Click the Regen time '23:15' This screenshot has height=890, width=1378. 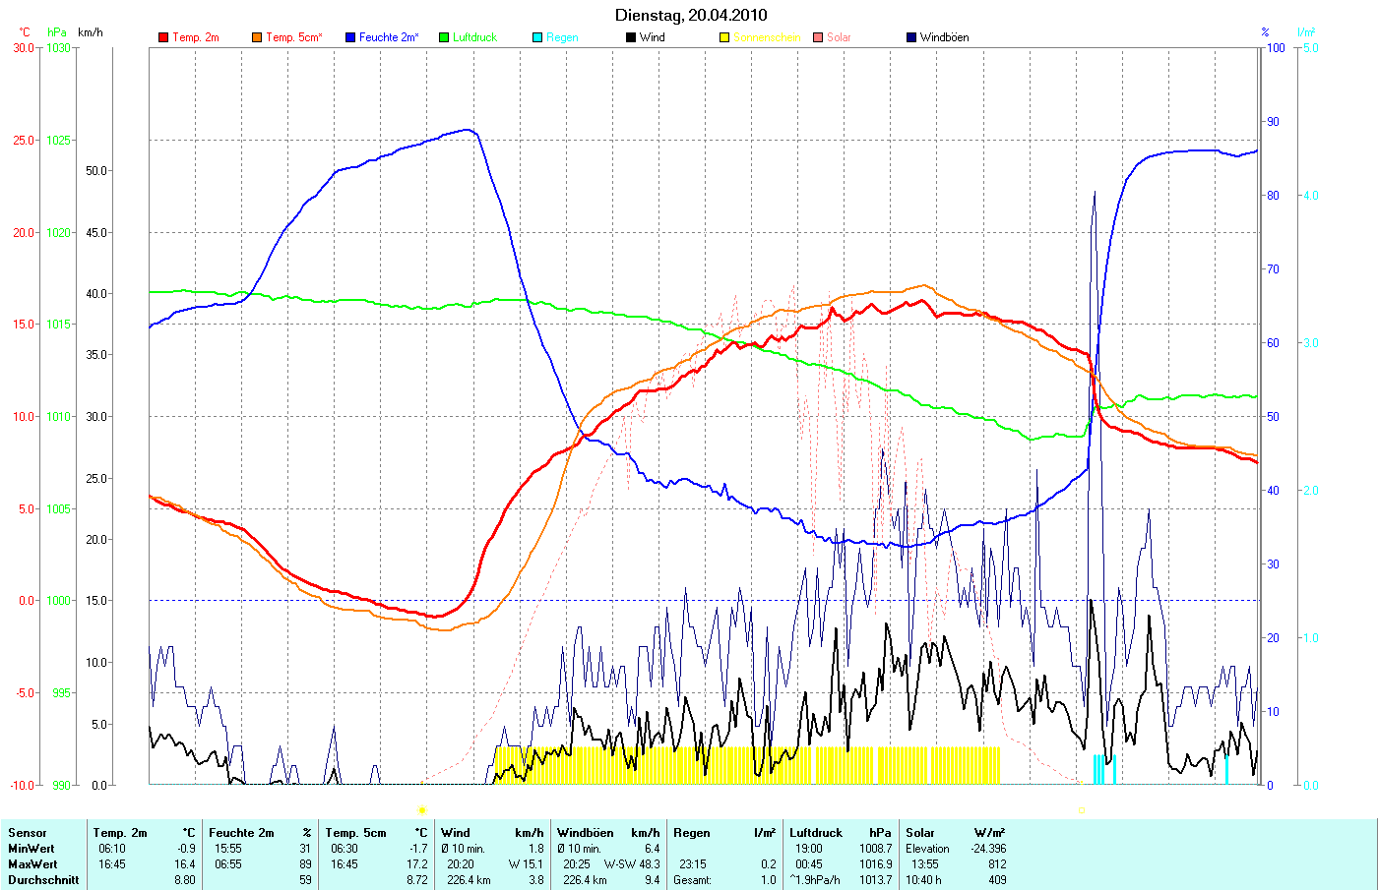coord(692,864)
